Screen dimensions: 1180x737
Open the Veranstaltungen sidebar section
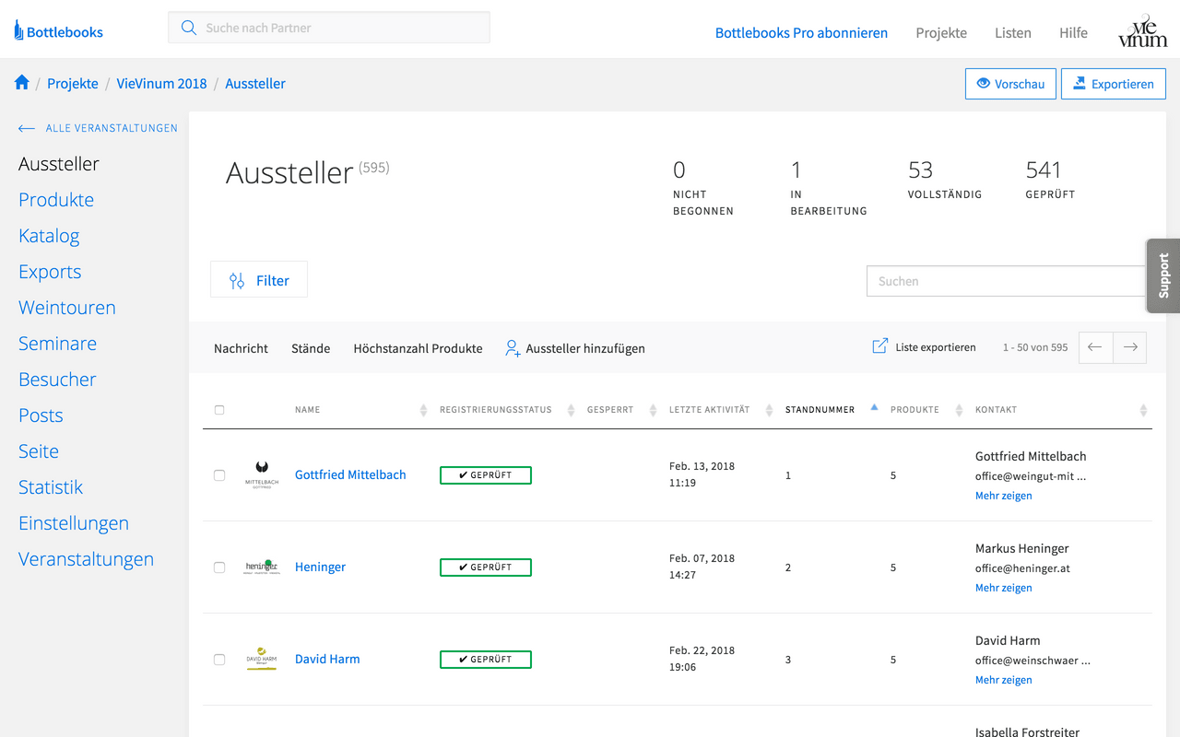pos(86,559)
